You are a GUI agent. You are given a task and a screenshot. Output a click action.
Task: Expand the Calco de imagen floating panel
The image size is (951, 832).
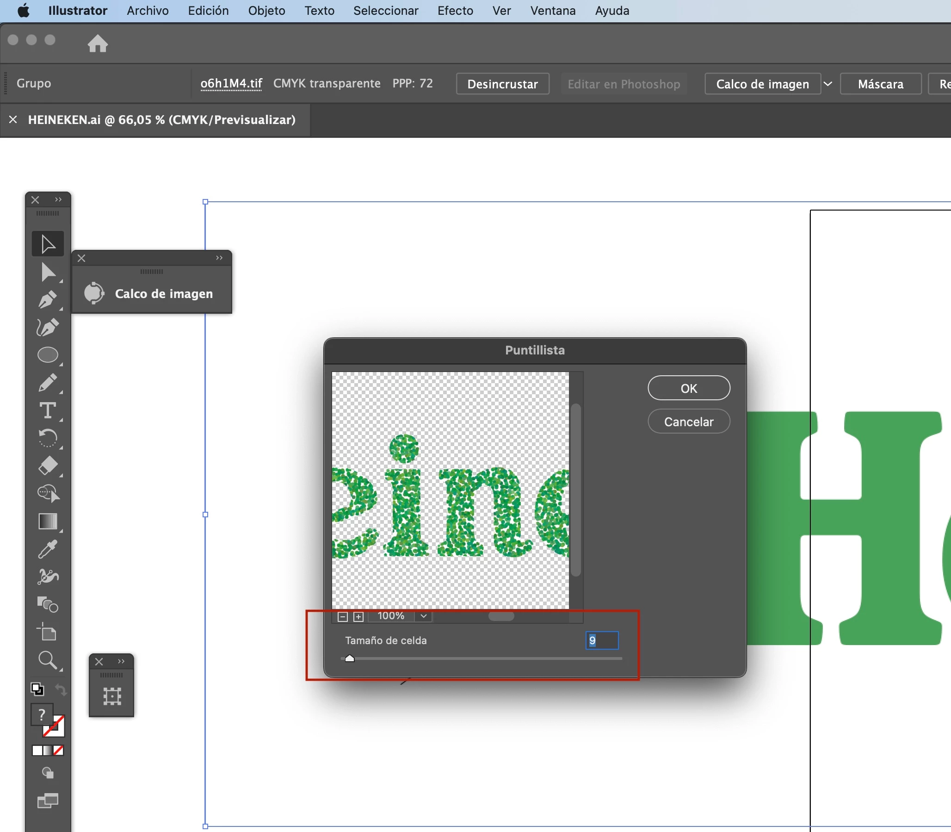[219, 258]
